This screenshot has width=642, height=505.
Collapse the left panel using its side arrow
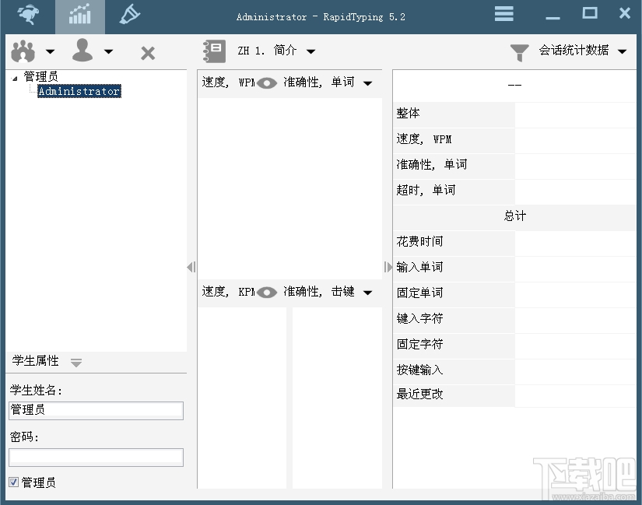coord(191,267)
